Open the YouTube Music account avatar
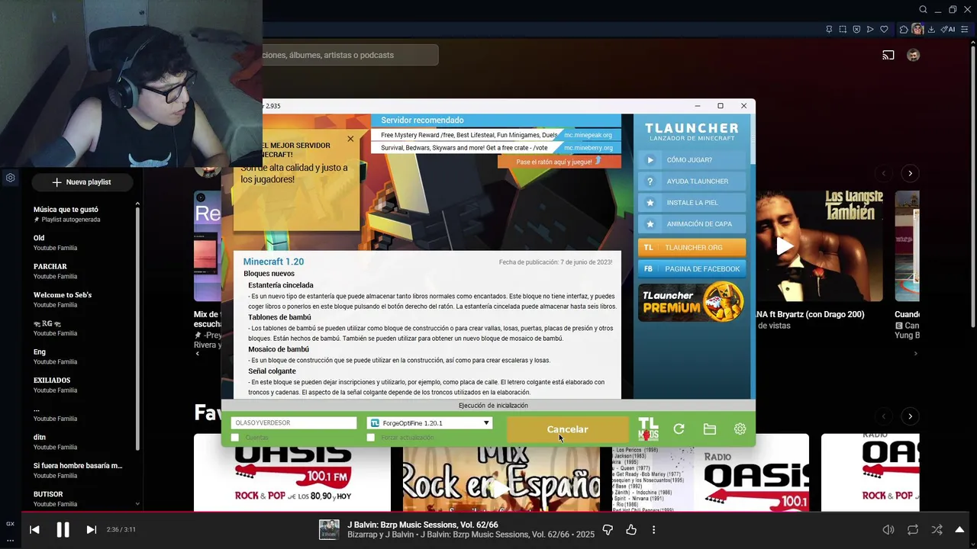Viewport: 977px width, 549px height. [x=913, y=55]
